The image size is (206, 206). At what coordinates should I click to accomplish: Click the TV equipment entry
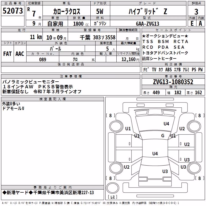tap(154, 70)
